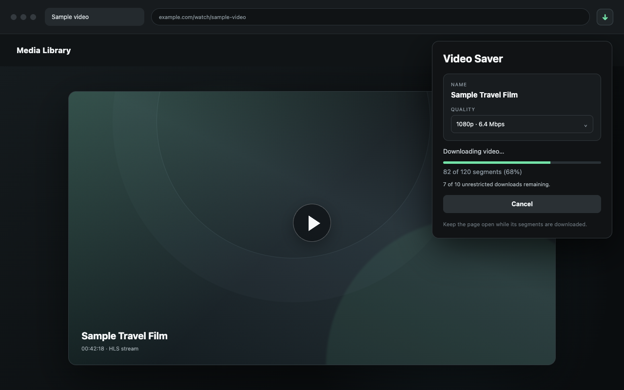Click the Sample Travel Film title on player
This screenshot has height=390, width=624.
click(x=124, y=336)
